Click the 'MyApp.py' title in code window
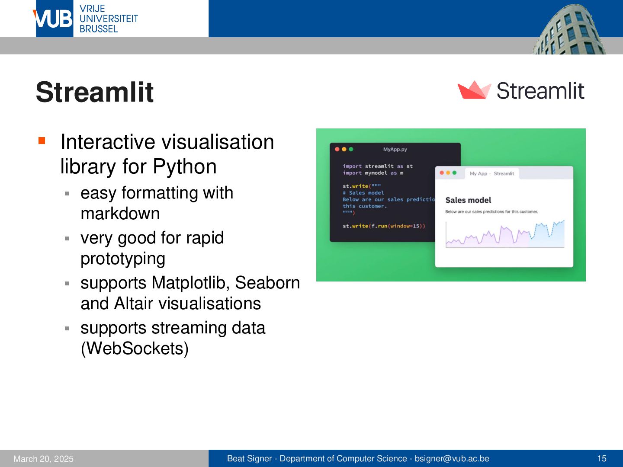The width and height of the screenshot is (623, 467). pyautogui.click(x=395, y=149)
